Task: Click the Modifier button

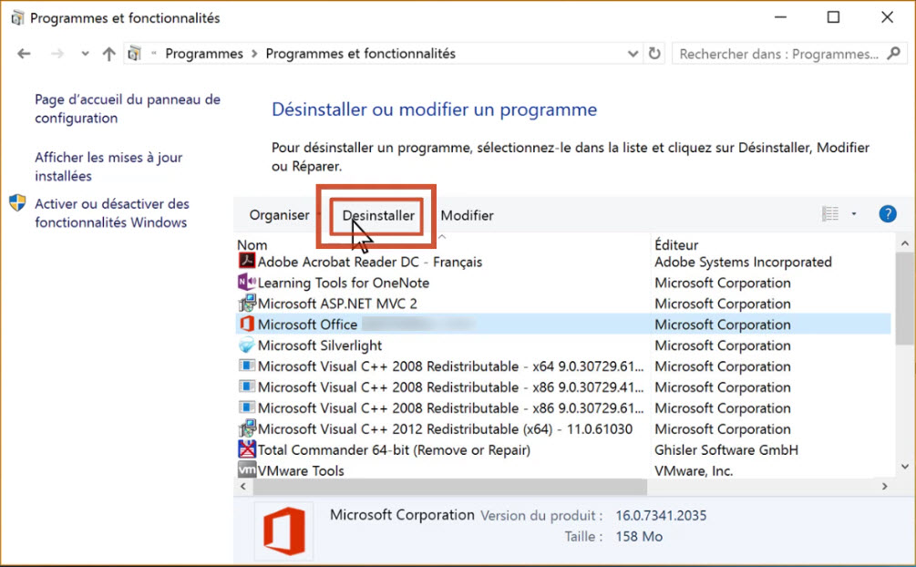Action: (x=467, y=215)
